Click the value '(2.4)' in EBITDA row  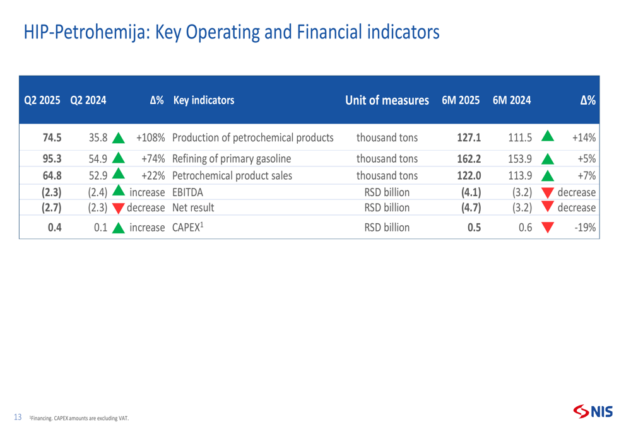coord(98,193)
